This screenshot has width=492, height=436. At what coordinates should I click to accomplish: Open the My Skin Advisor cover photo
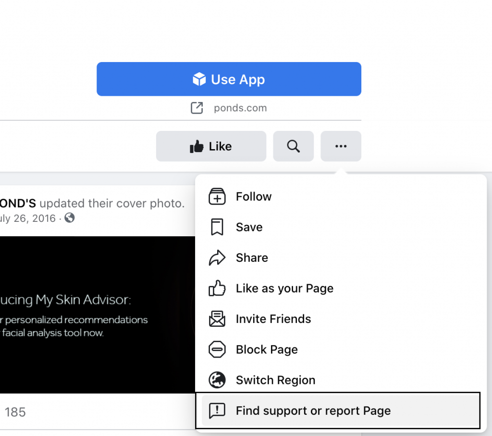pos(97,315)
